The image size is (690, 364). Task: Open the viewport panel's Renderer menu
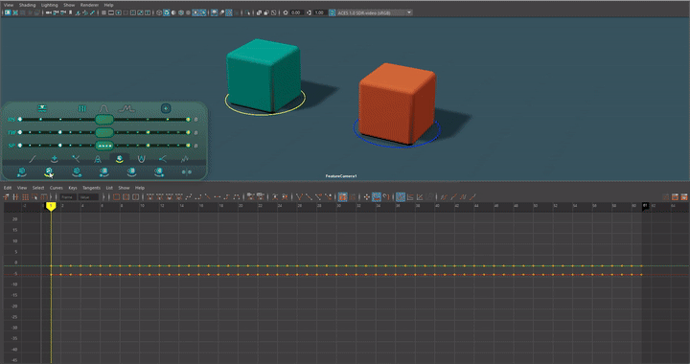(89, 5)
